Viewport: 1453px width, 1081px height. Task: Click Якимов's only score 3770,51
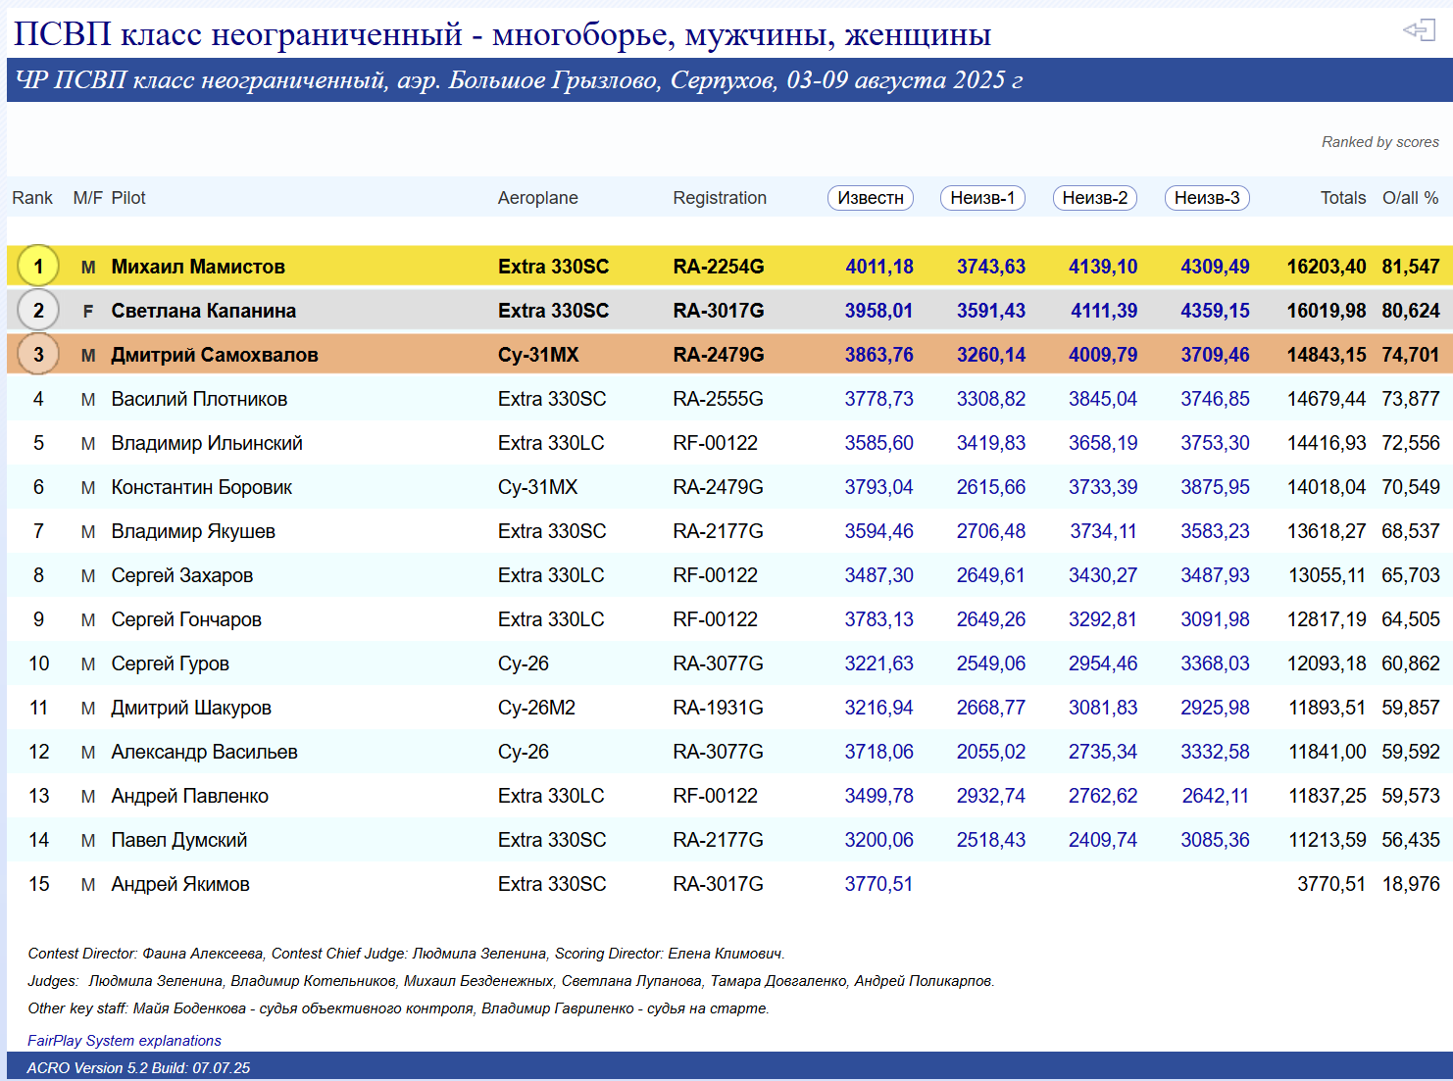[878, 884]
